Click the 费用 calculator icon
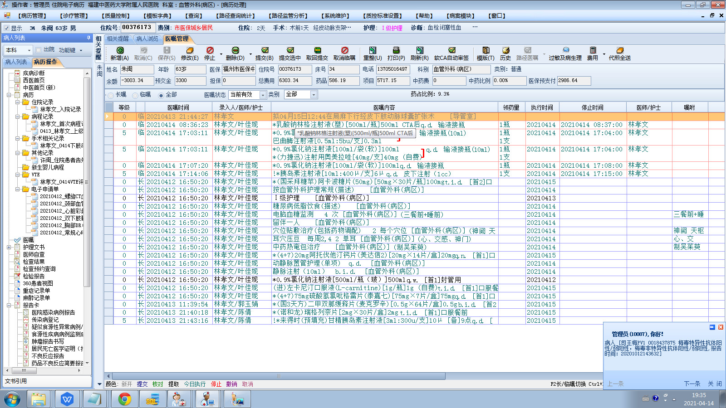Viewport: 726px width, 408px height. pos(593,50)
